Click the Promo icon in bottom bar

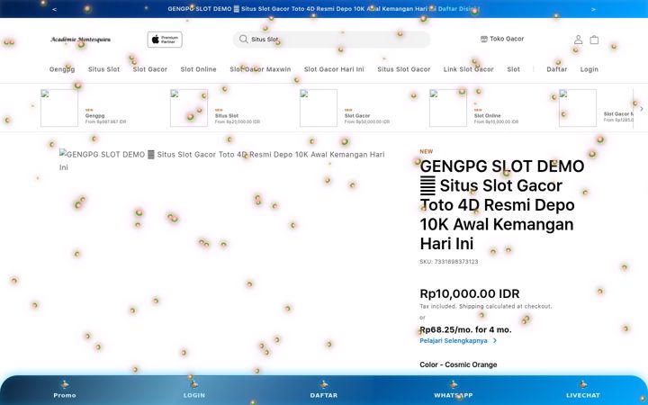click(65, 384)
